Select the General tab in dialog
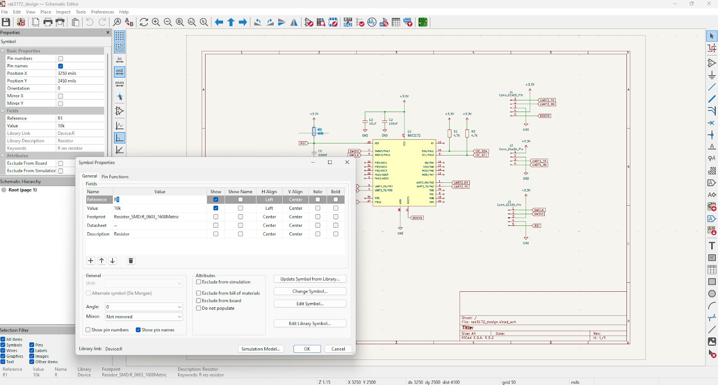 90,176
